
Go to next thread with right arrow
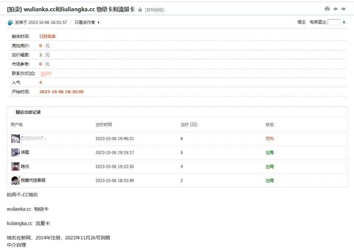tap(343, 9)
